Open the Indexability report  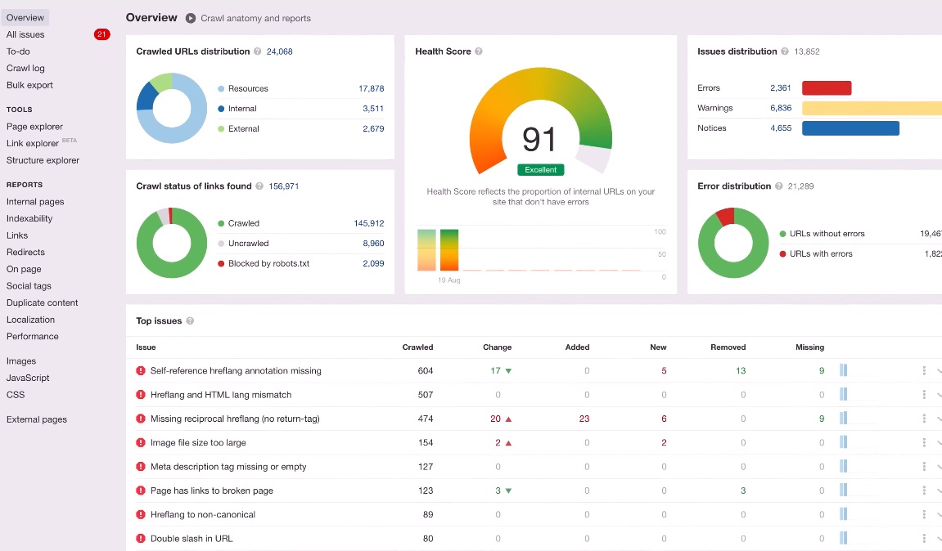pyautogui.click(x=29, y=218)
